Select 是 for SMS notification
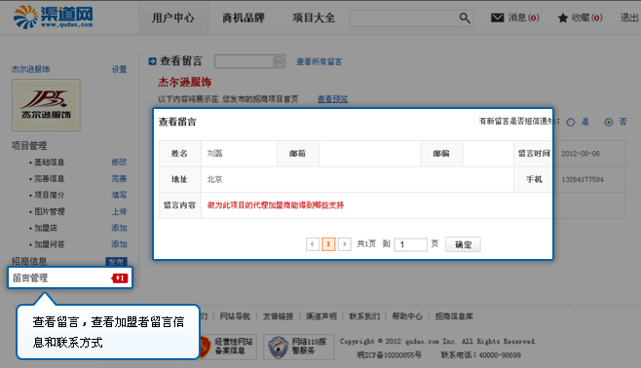 tap(571, 122)
